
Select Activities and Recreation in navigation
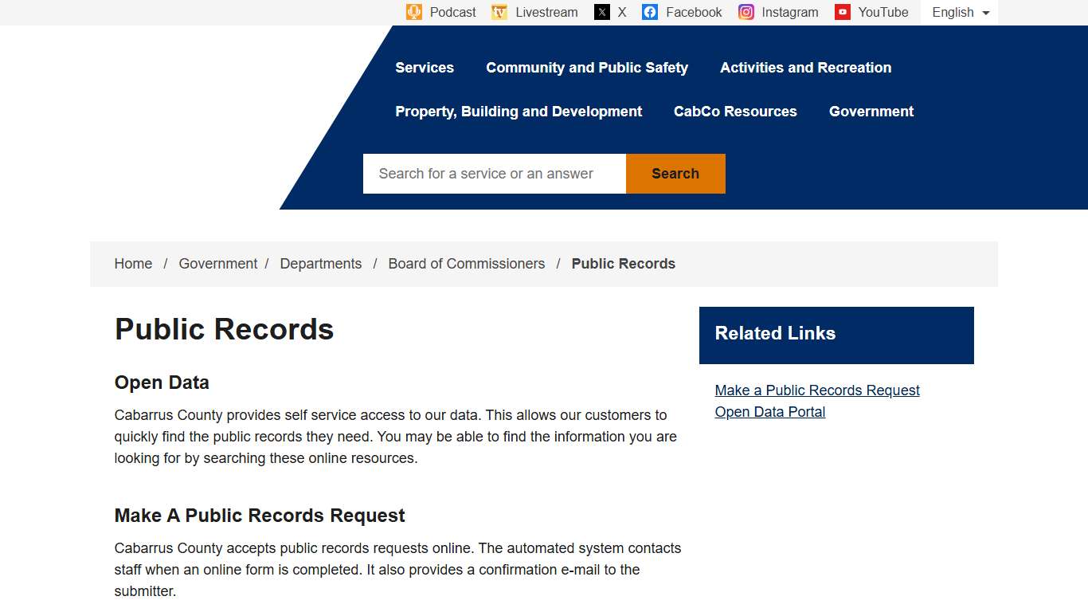tap(805, 68)
